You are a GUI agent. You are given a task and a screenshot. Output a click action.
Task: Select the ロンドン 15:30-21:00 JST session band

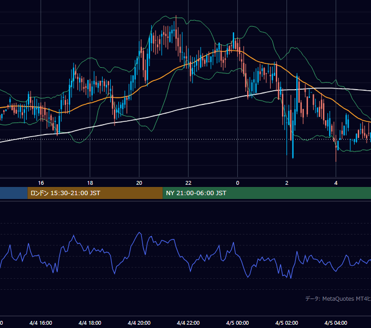tap(95, 193)
